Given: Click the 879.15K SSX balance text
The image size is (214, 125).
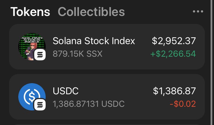Looking at the screenshot, I should (78, 54).
